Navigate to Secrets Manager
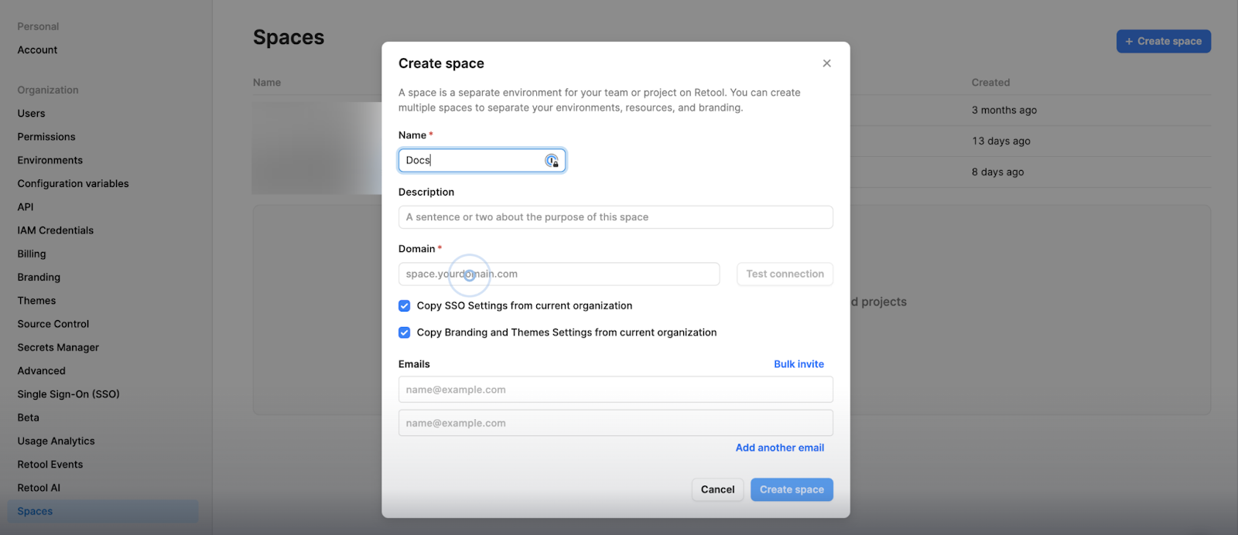 [58, 348]
